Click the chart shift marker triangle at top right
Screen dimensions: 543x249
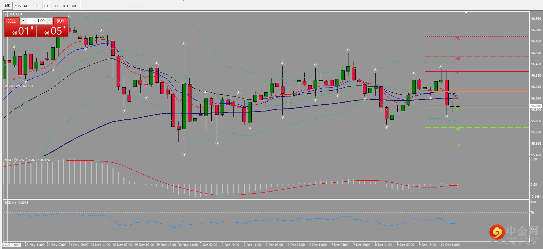tap(466, 12)
